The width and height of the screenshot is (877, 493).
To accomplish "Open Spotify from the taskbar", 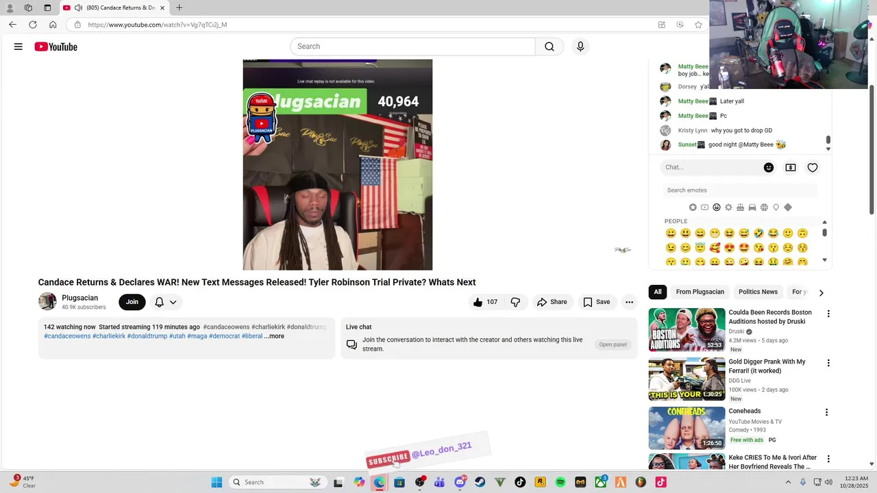I will (560, 482).
